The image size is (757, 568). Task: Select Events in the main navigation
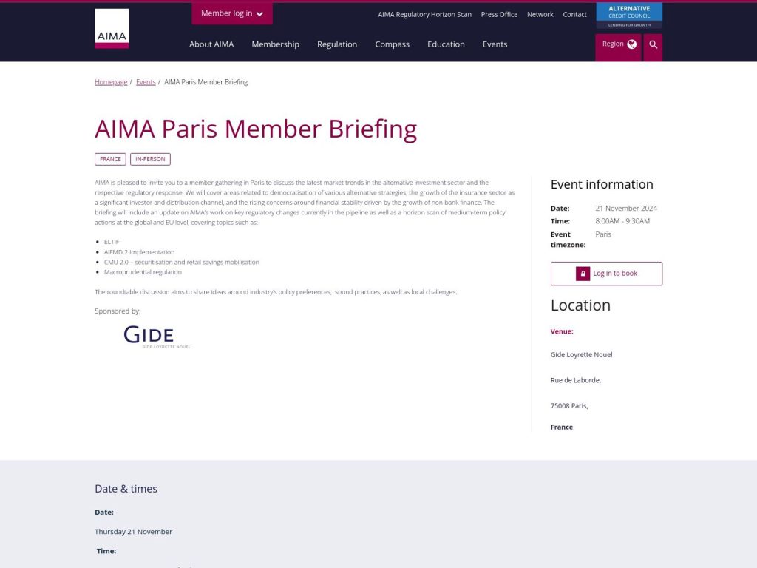pos(495,44)
